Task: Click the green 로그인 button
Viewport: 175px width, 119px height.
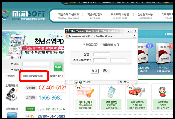Action: 58,67
